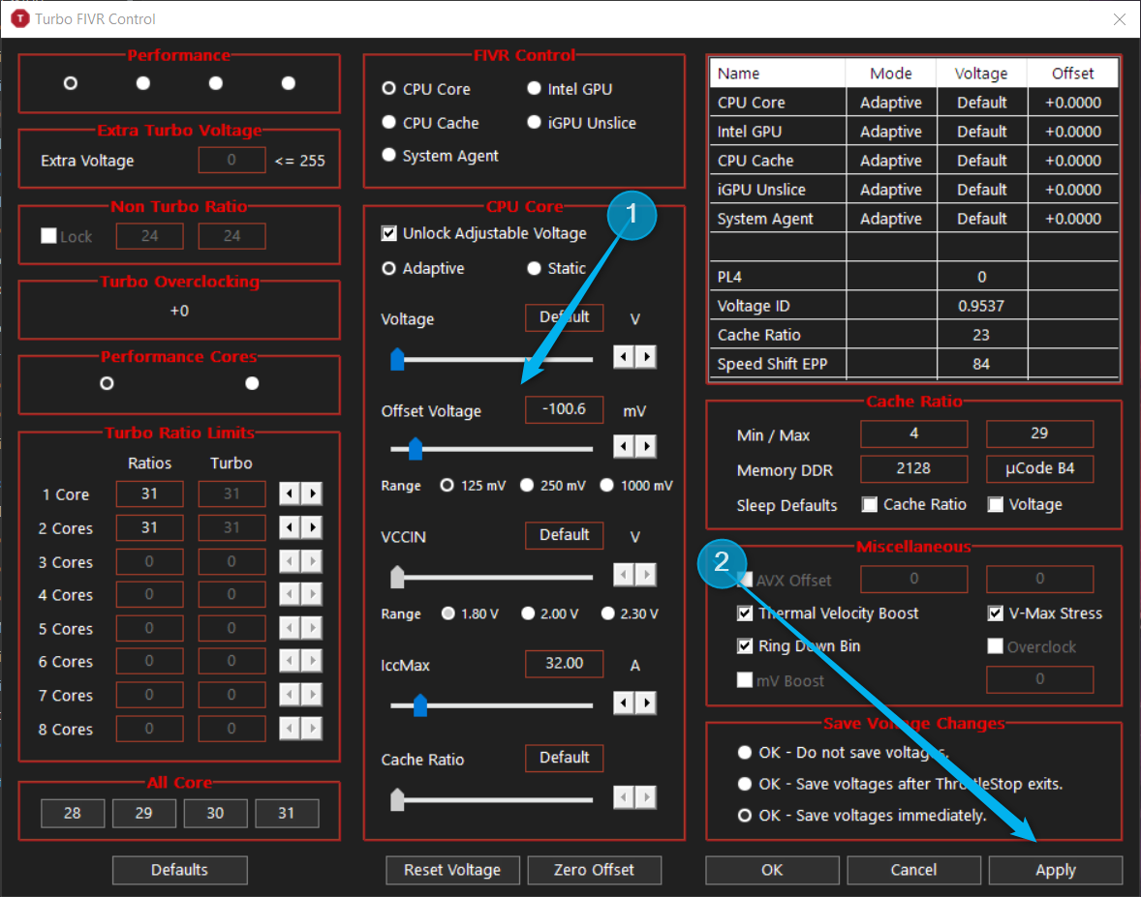Select the System Agent radio button
Screen dimensions: 1141x897
click(388, 154)
